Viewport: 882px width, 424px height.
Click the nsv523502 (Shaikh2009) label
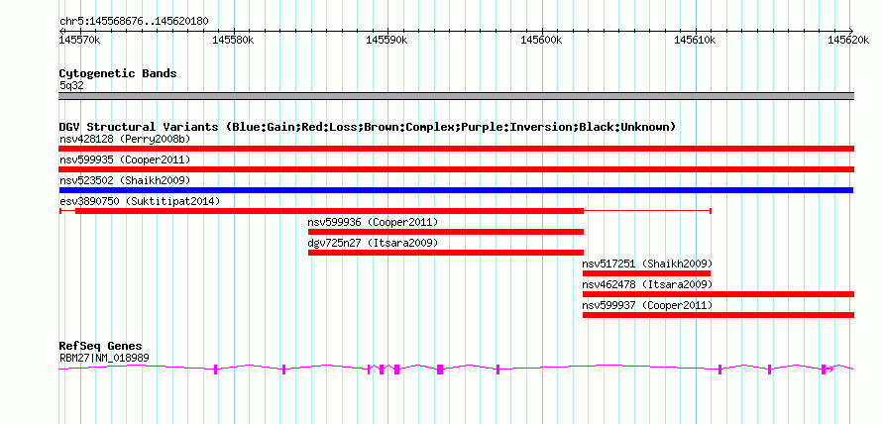(125, 180)
